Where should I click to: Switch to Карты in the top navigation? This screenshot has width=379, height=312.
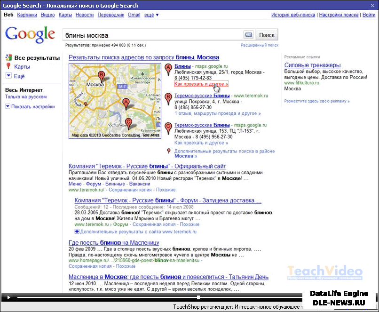65,15
